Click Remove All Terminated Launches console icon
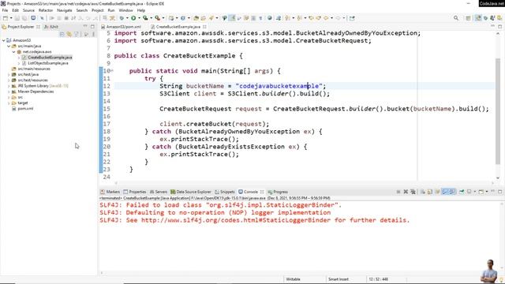This screenshot has width=505, height=284. (413, 192)
